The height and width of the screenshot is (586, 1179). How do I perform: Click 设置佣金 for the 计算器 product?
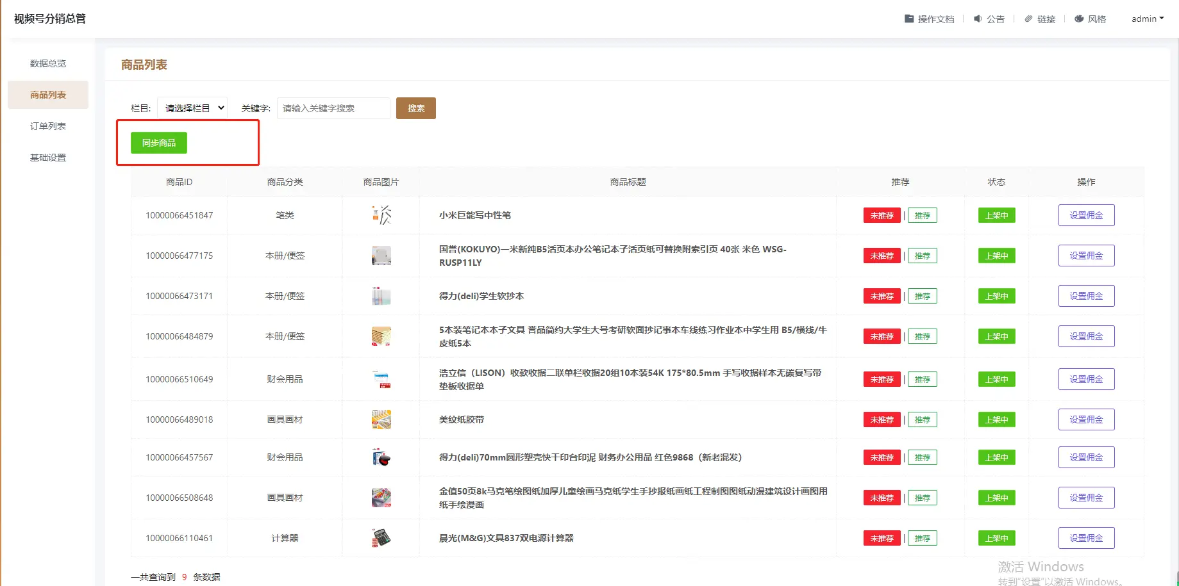[x=1086, y=538]
